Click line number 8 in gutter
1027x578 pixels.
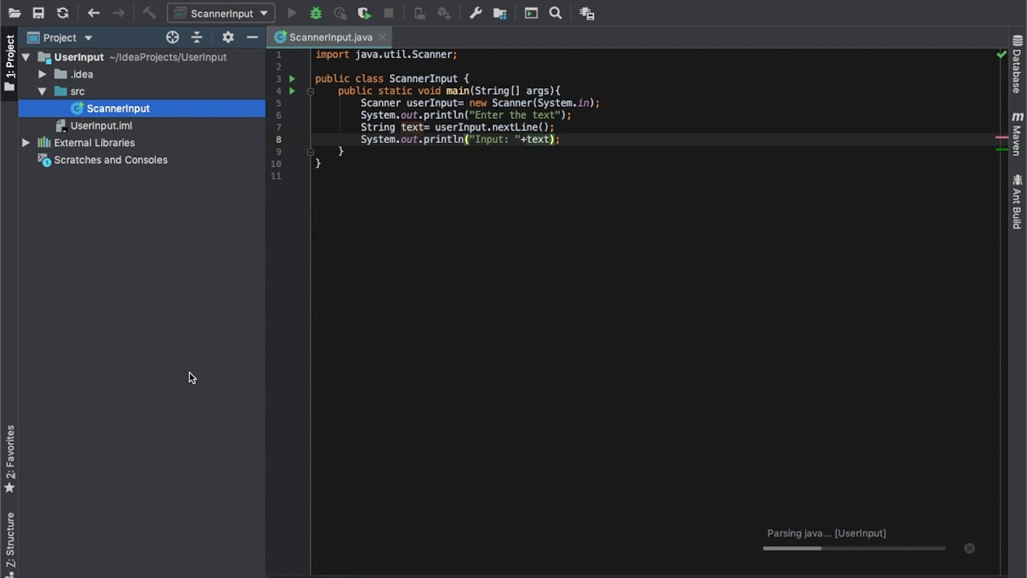[278, 139]
